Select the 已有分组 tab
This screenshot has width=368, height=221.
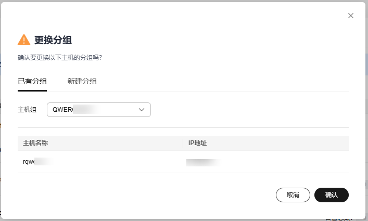pos(32,81)
